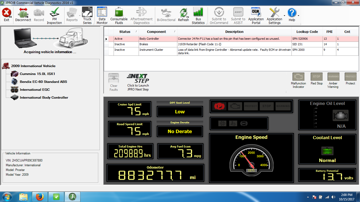Open Application Settings dropdown arrow

tap(284, 16)
